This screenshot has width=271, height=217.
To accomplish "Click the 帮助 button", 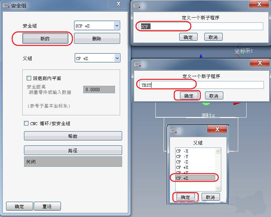I will point(73,136).
